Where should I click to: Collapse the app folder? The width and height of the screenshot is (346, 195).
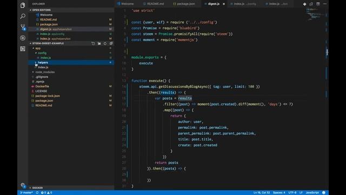pyautogui.click(x=38, y=48)
